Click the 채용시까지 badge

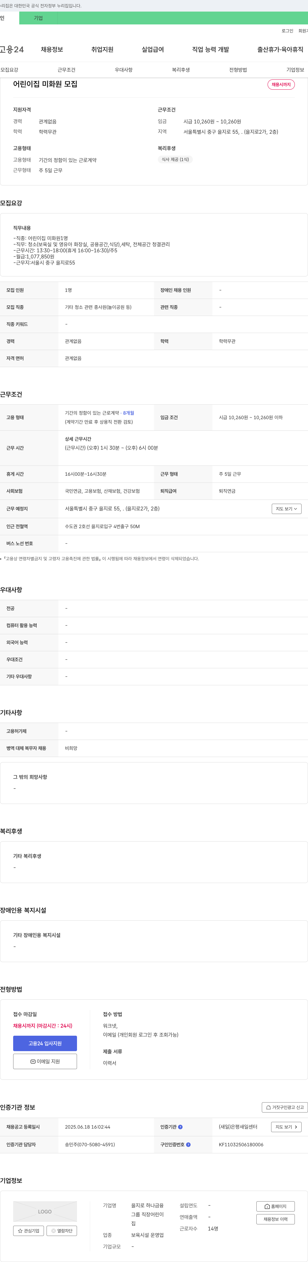pyautogui.click(x=281, y=85)
